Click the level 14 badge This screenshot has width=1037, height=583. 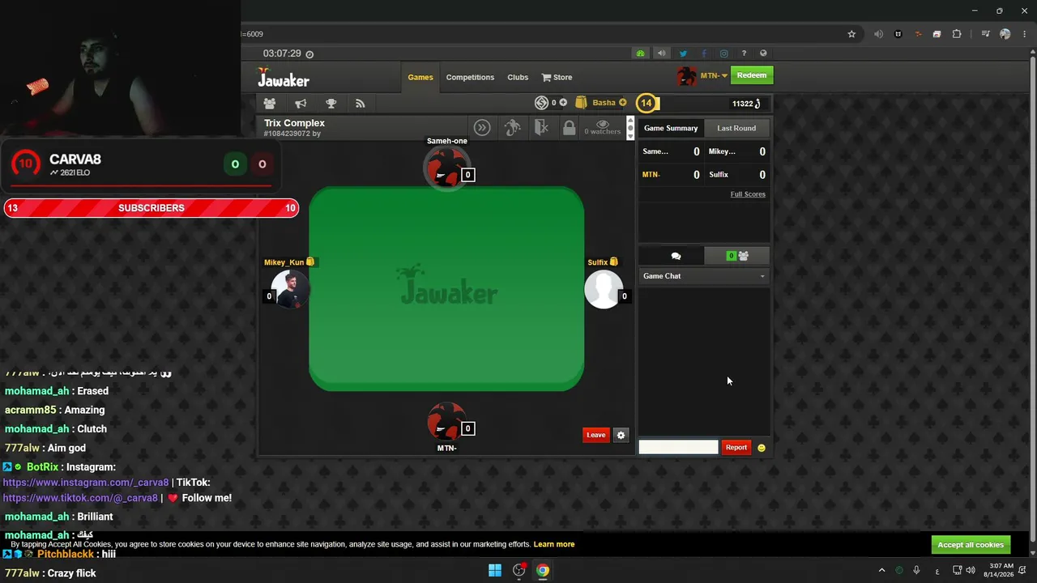point(647,103)
